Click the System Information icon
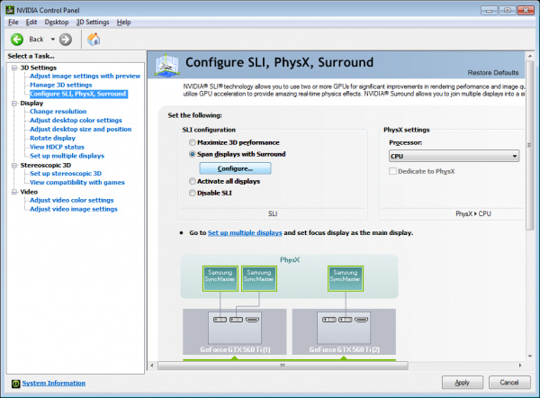Image resolution: width=540 pixels, height=398 pixels. click(15, 384)
